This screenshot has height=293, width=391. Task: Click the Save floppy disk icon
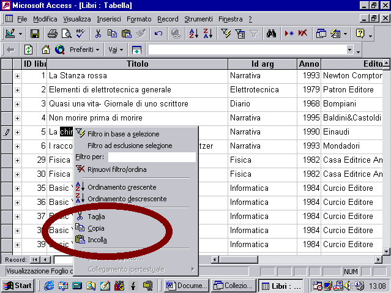click(x=35, y=34)
